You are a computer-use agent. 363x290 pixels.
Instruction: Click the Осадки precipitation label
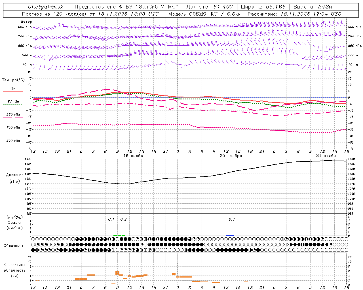click(15, 223)
